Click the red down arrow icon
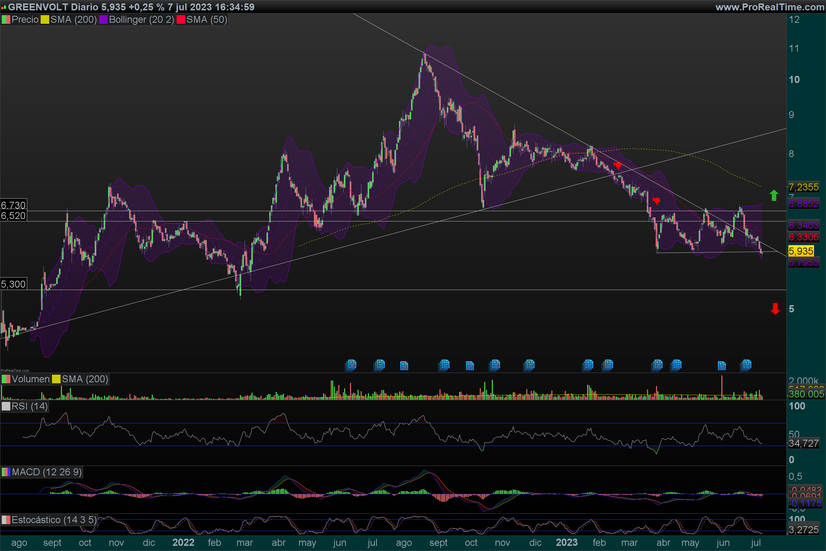The image size is (826, 551). (x=775, y=309)
